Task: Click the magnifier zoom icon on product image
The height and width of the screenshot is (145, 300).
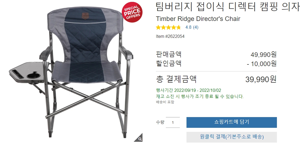Action: [139, 138]
